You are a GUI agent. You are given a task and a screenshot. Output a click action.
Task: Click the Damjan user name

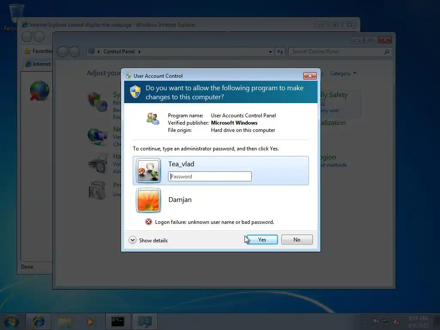click(180, 200)
